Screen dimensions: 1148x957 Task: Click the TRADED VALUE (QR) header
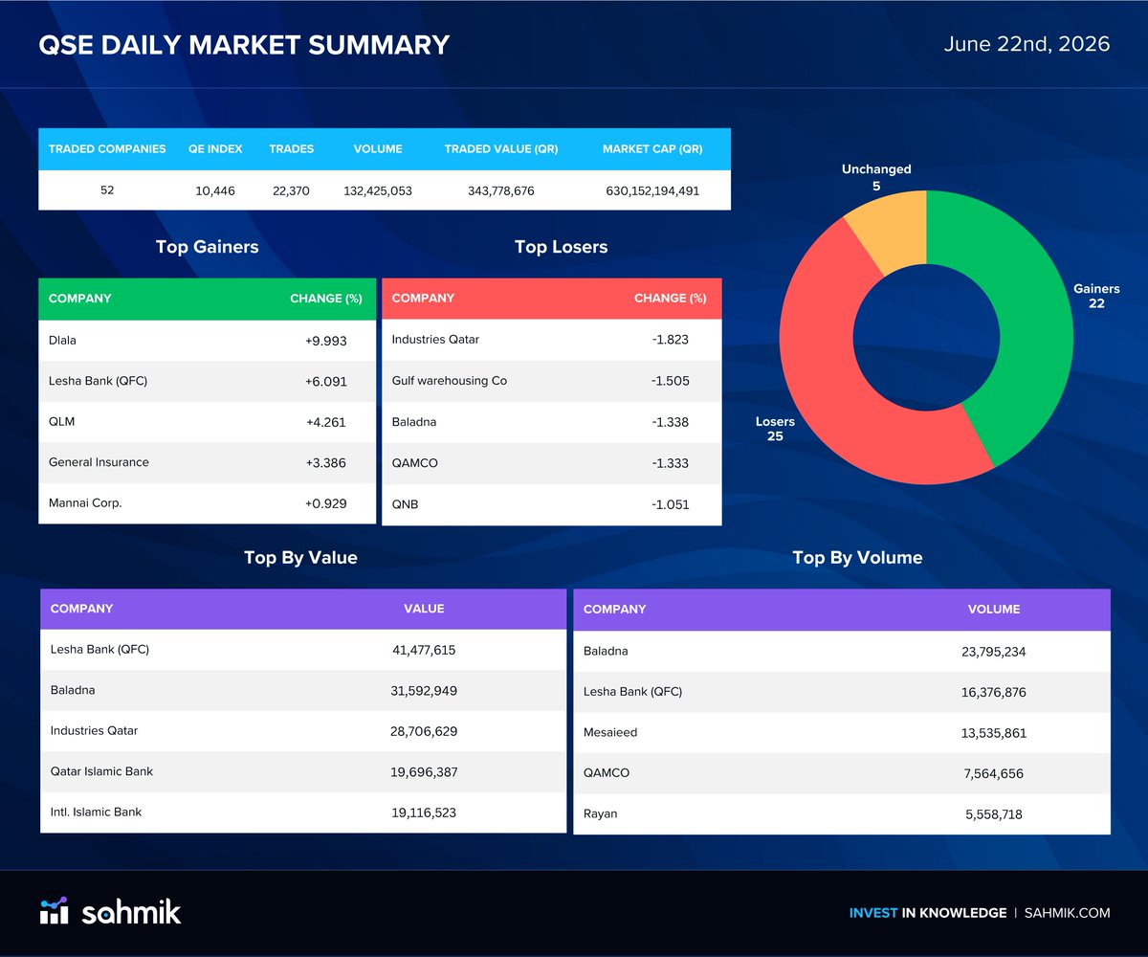click(x=501, y=149)
